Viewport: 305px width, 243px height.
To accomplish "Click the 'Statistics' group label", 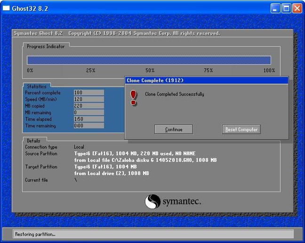I will point(37,86).
